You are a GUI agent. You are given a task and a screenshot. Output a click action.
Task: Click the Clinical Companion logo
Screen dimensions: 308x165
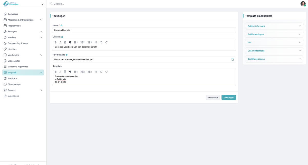click(x=11, y=4)
